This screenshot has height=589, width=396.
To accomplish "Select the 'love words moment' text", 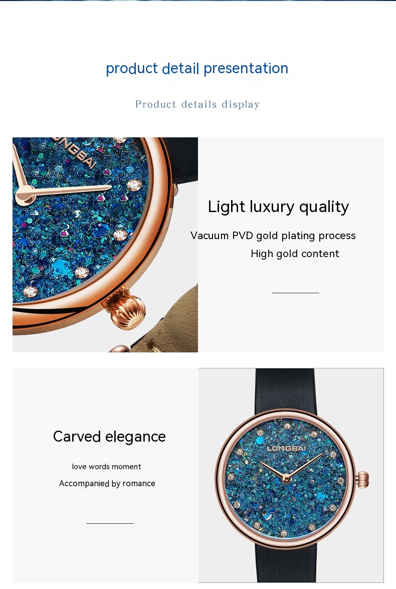I will [x=106, y=467].
